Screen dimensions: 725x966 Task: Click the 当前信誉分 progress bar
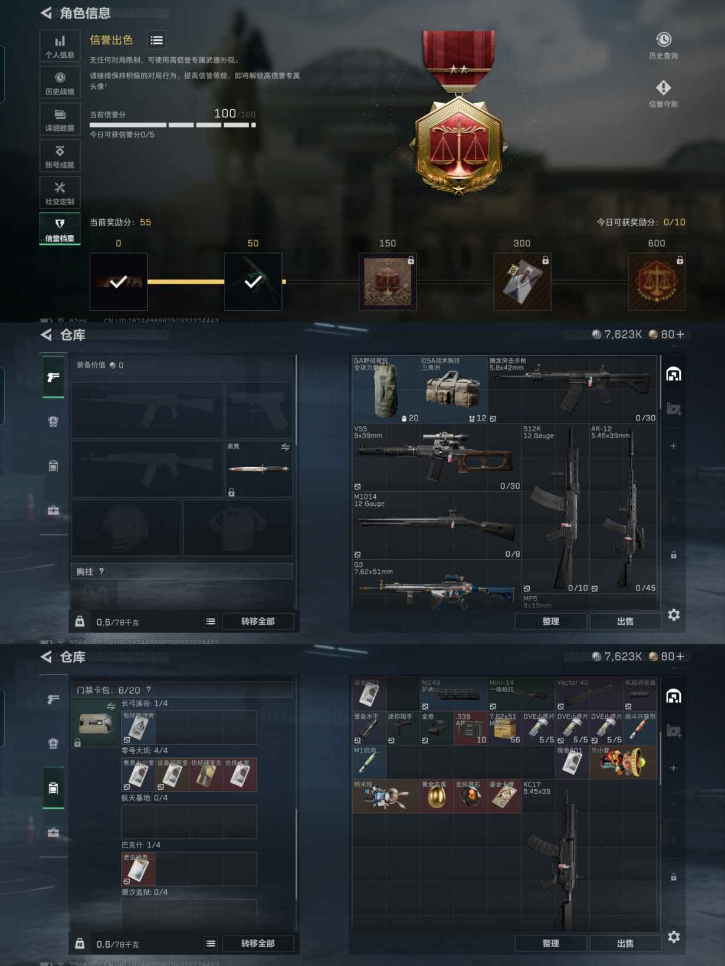[173, 125]
